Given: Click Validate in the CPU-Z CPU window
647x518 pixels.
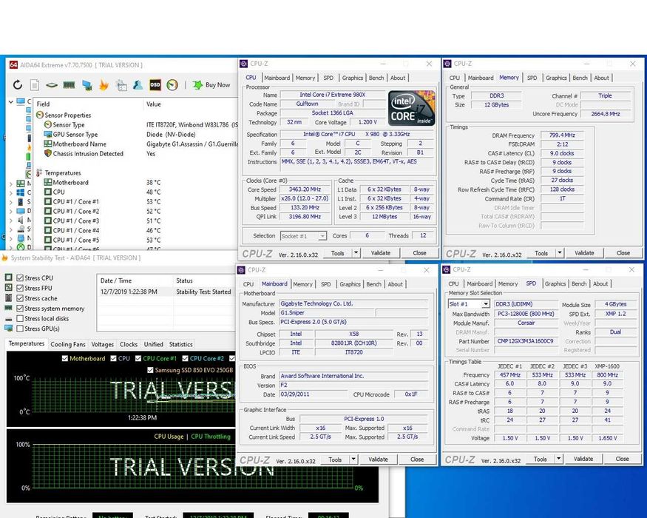Looking at the screenshot, I should pyautogui.click(x=381, y=253).
